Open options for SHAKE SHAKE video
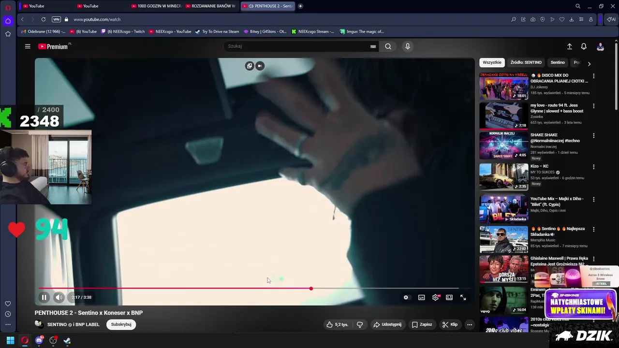This screenshot has height=348, width=619. [x=593, y=135]
